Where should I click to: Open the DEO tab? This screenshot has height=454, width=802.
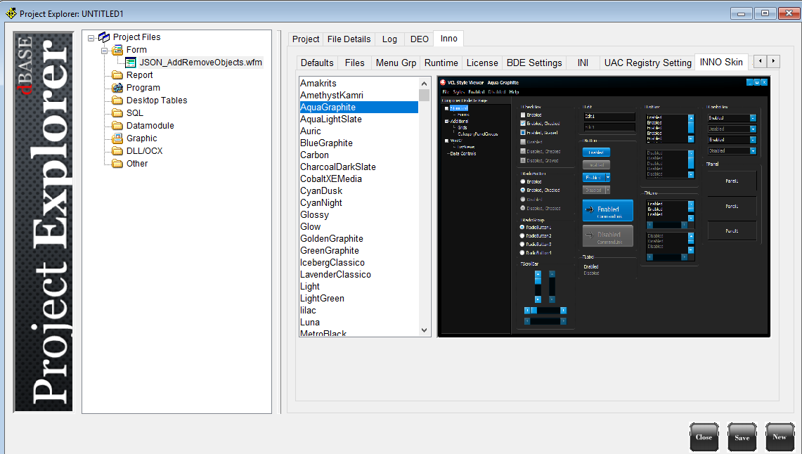(420, 39)
